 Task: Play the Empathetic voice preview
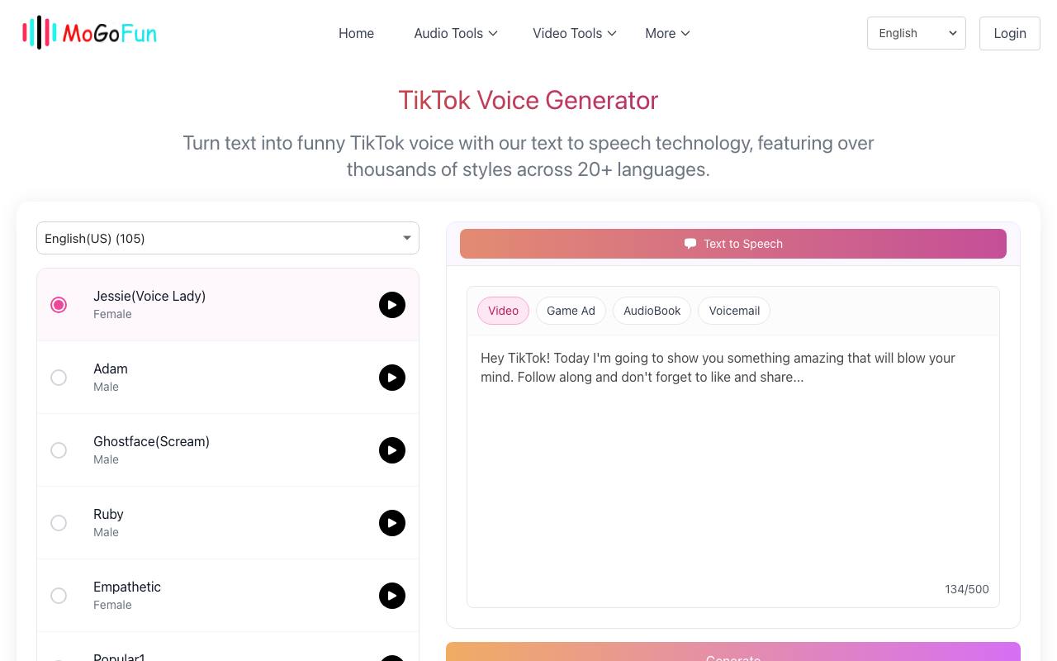(392, 596)
